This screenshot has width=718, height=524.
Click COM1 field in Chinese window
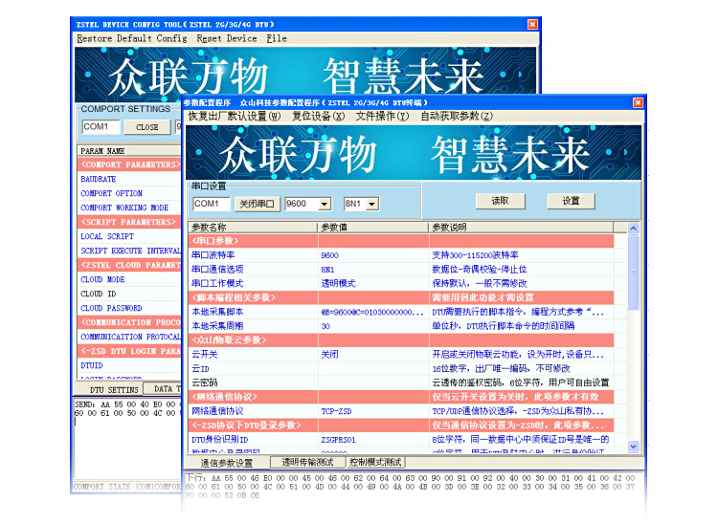[x=212, y=204]
